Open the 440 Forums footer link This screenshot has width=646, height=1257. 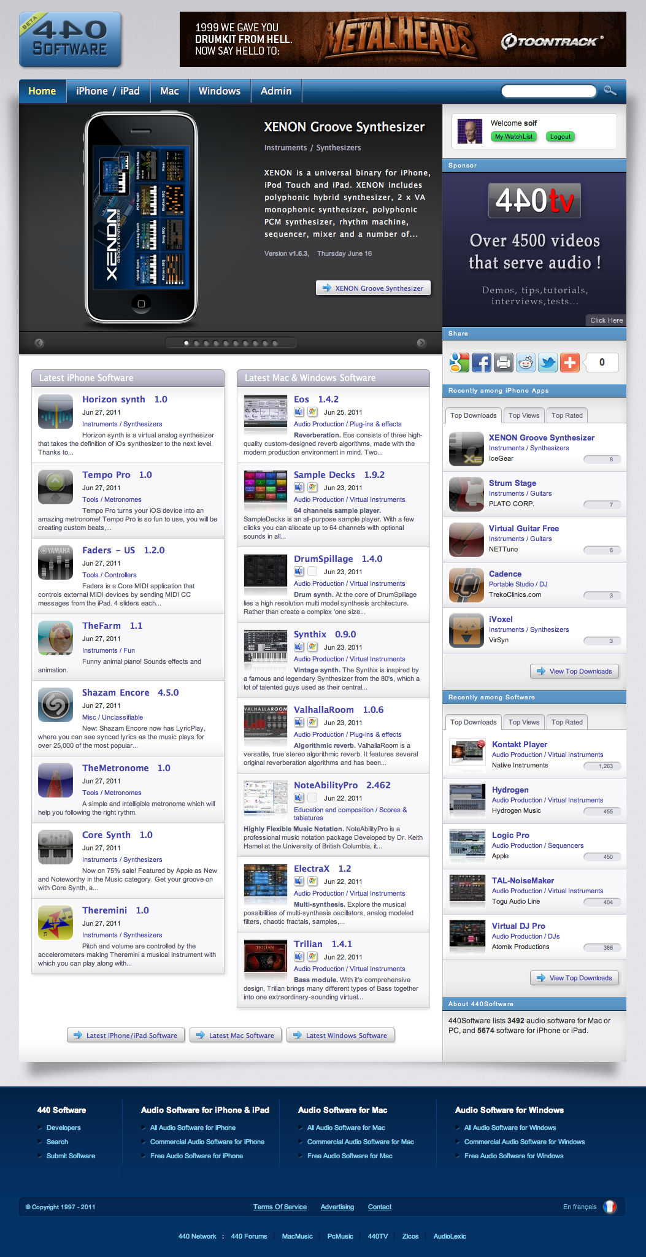[x=249, y=1236]
